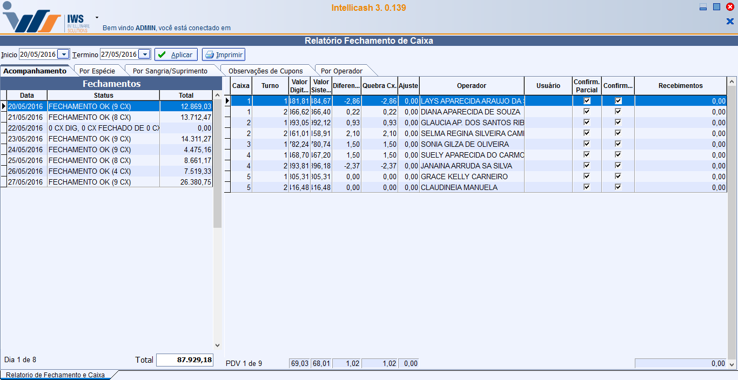The image size is (738, 380).
Task: Toggle Confirm. Parcial for SUELY APARECIDA DO CARMO
Action: click(x=587, y=155)
